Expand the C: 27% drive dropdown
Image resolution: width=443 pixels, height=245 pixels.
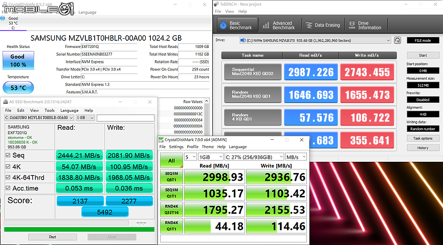(x=254, y=157)
